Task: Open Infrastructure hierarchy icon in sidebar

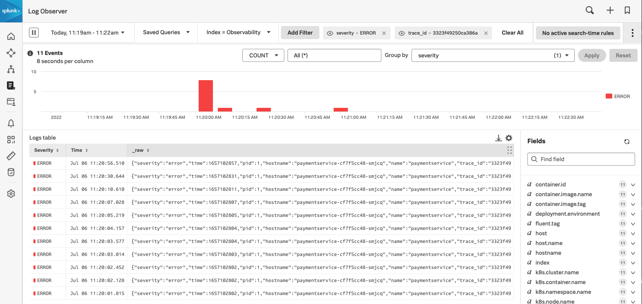Action: tap(11, 69)
